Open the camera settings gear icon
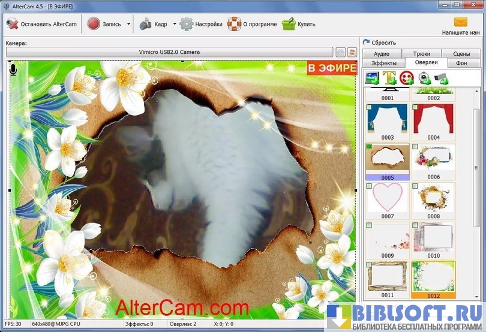Image resolution: width=486 pixels, height=332 pixels. (x=340, y=52)
